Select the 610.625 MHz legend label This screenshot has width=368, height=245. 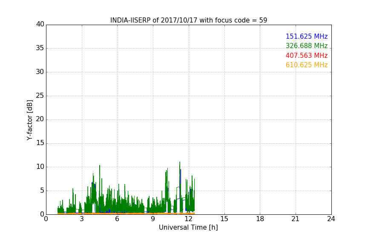click(x=307, y=65)
